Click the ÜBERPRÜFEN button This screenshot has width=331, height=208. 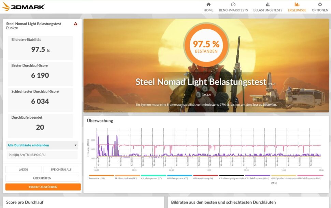(42, 178)
